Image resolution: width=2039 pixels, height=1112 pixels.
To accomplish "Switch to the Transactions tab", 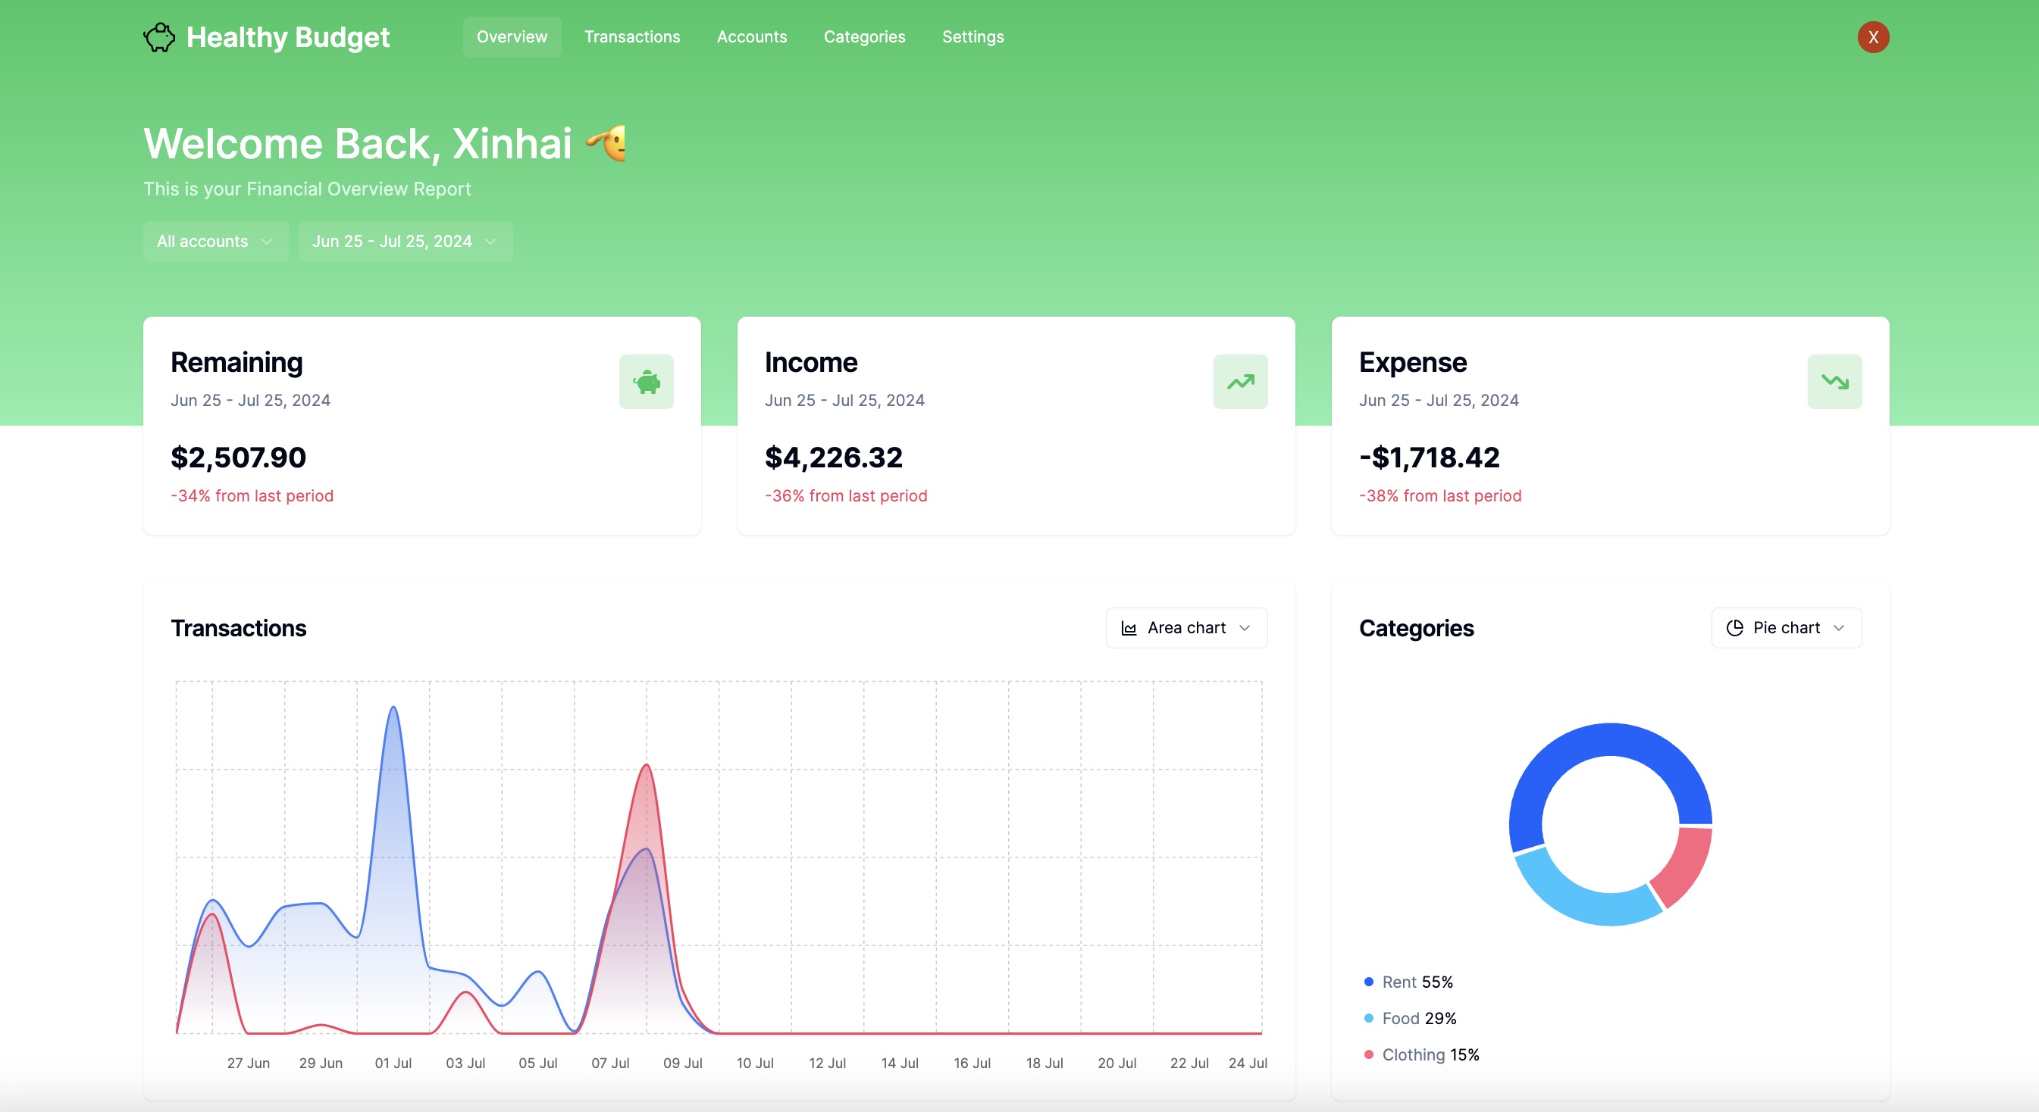I will point(631,36).
